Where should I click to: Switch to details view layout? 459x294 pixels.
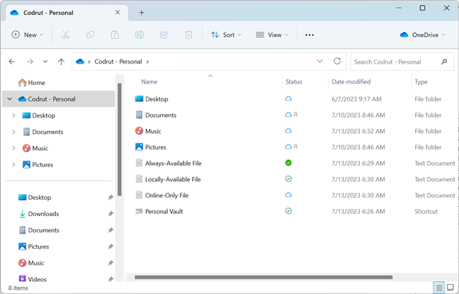pos(439,287)
